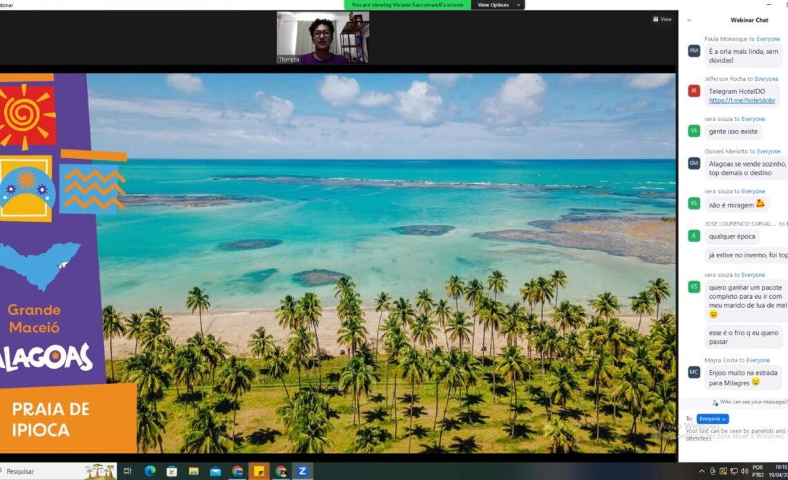Click Paula Monasque's PM avatar

[x=694, y=50]
